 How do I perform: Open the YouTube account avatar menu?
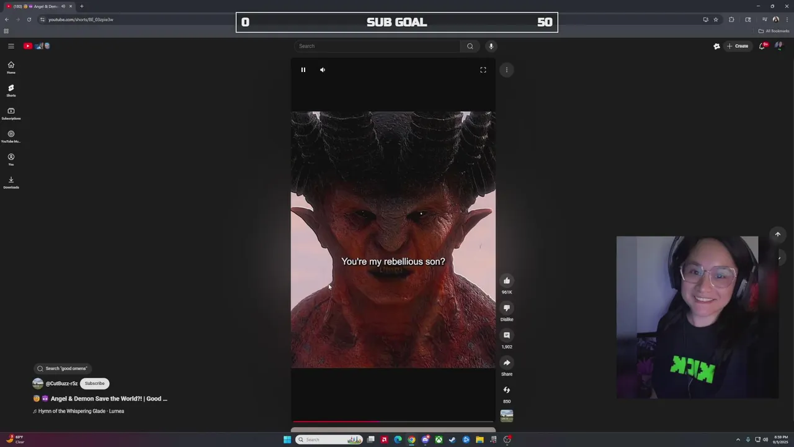pos(779,46)
